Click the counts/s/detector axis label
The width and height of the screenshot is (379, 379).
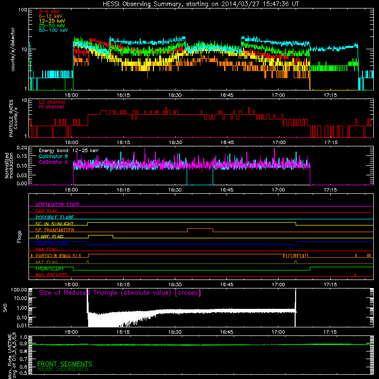click(13, 49)
